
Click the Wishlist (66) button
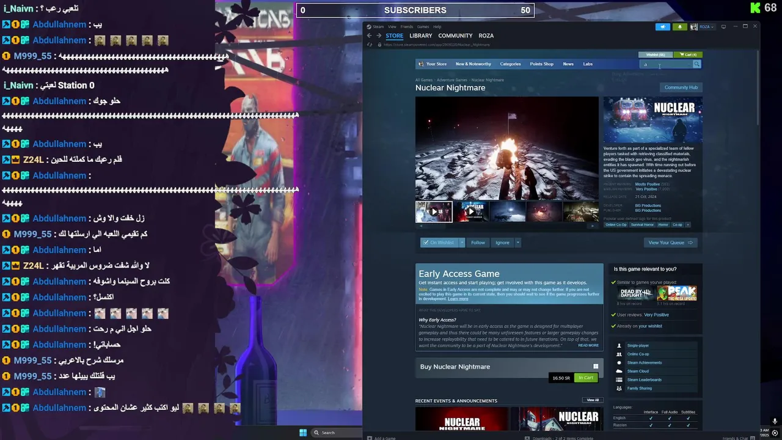pyautogui.click(x=656, y=54)
